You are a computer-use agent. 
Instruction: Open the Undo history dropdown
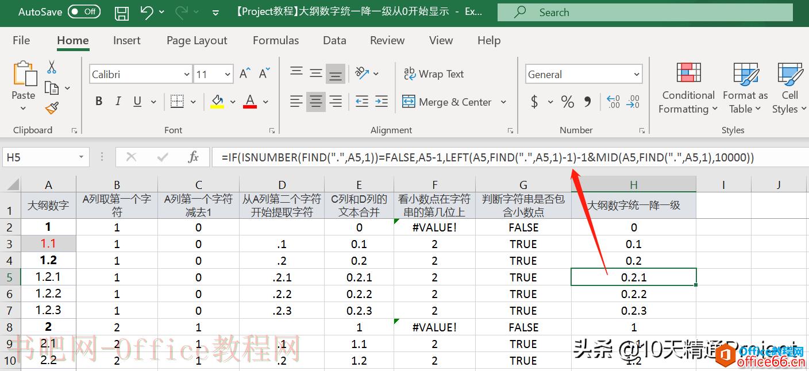point(161,12)
